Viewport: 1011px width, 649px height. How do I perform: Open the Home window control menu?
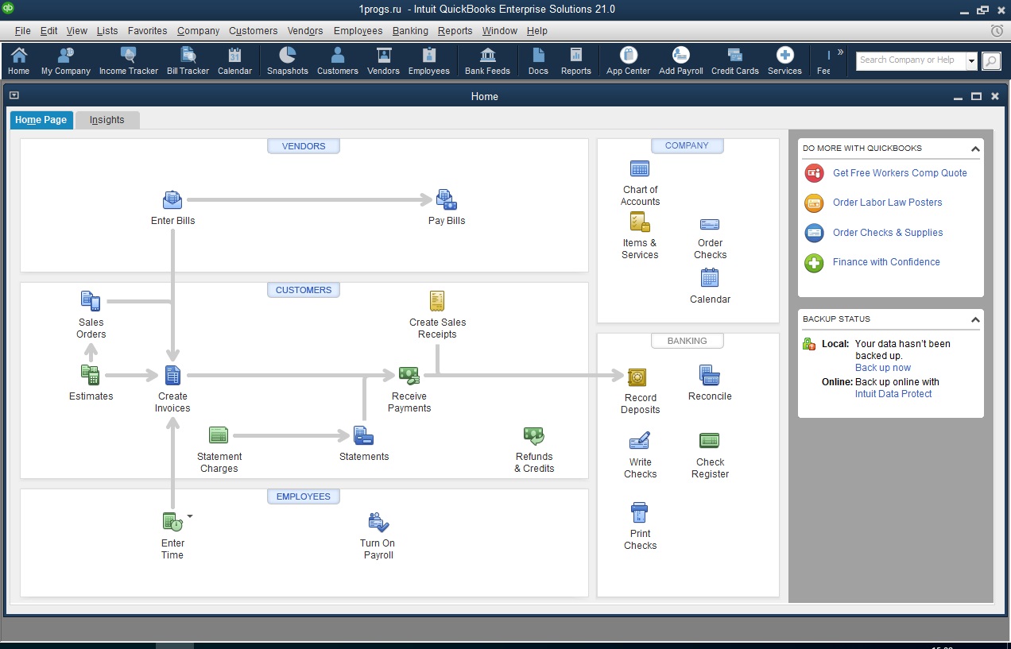[14, 95]
